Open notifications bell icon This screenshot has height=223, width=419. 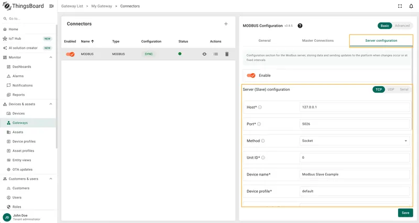pyautogui.click(x=411, y=6)
